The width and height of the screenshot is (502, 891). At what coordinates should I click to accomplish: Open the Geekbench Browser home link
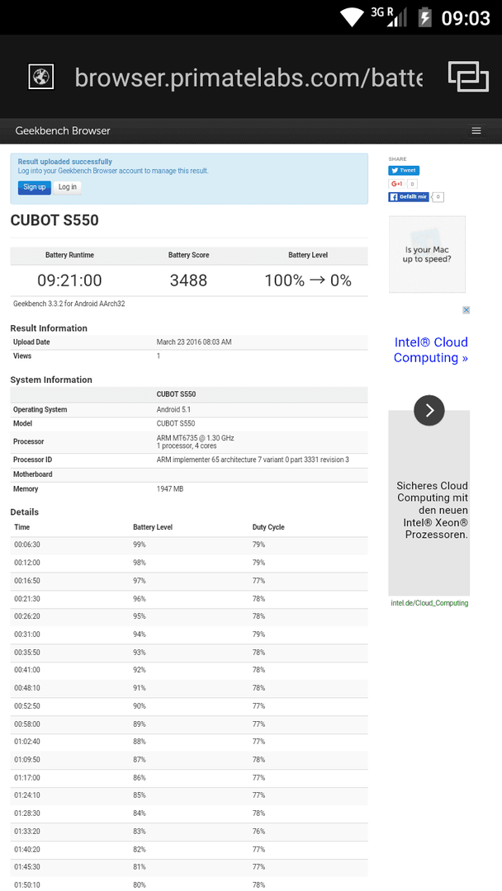tap(63, 130)
